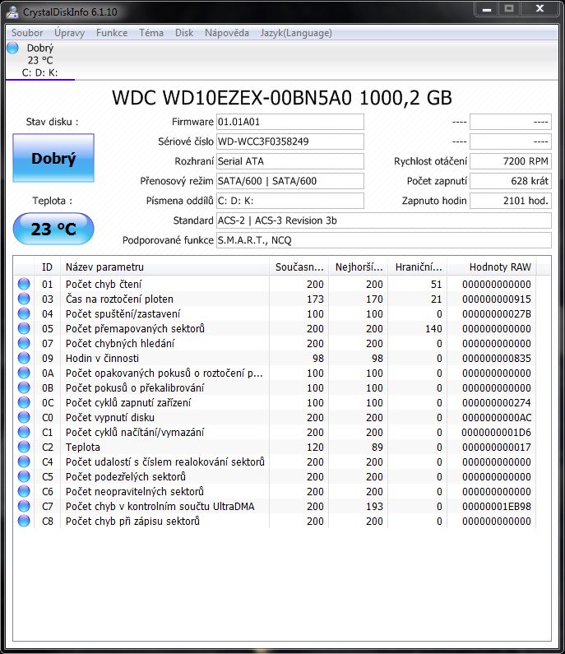Open the Funkce menu
Image resolution: width=565 pixels, height=654 pixels.
112,33
